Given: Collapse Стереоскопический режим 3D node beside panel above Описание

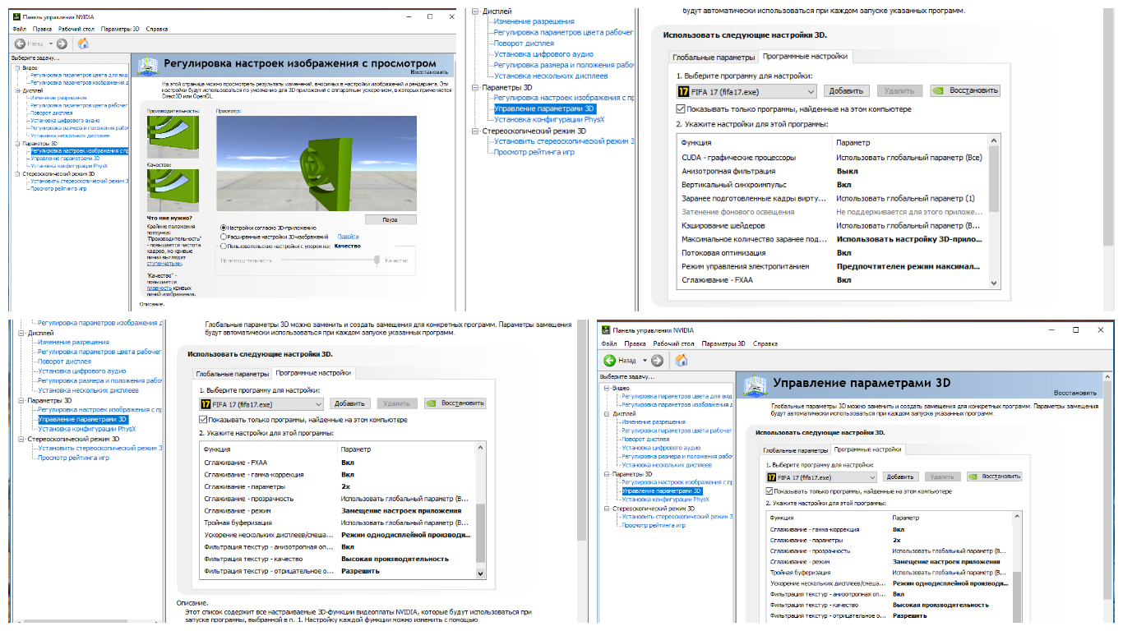Looking at the screenshot, I should [21, 439].
